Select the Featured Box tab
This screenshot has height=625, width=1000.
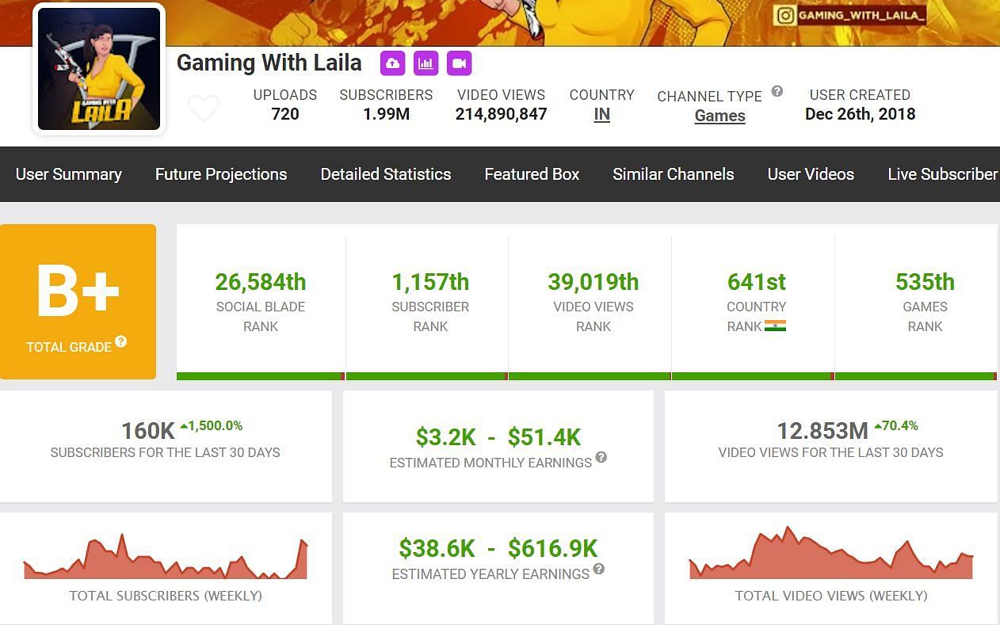pyautogui.click(x=532, y=174)
